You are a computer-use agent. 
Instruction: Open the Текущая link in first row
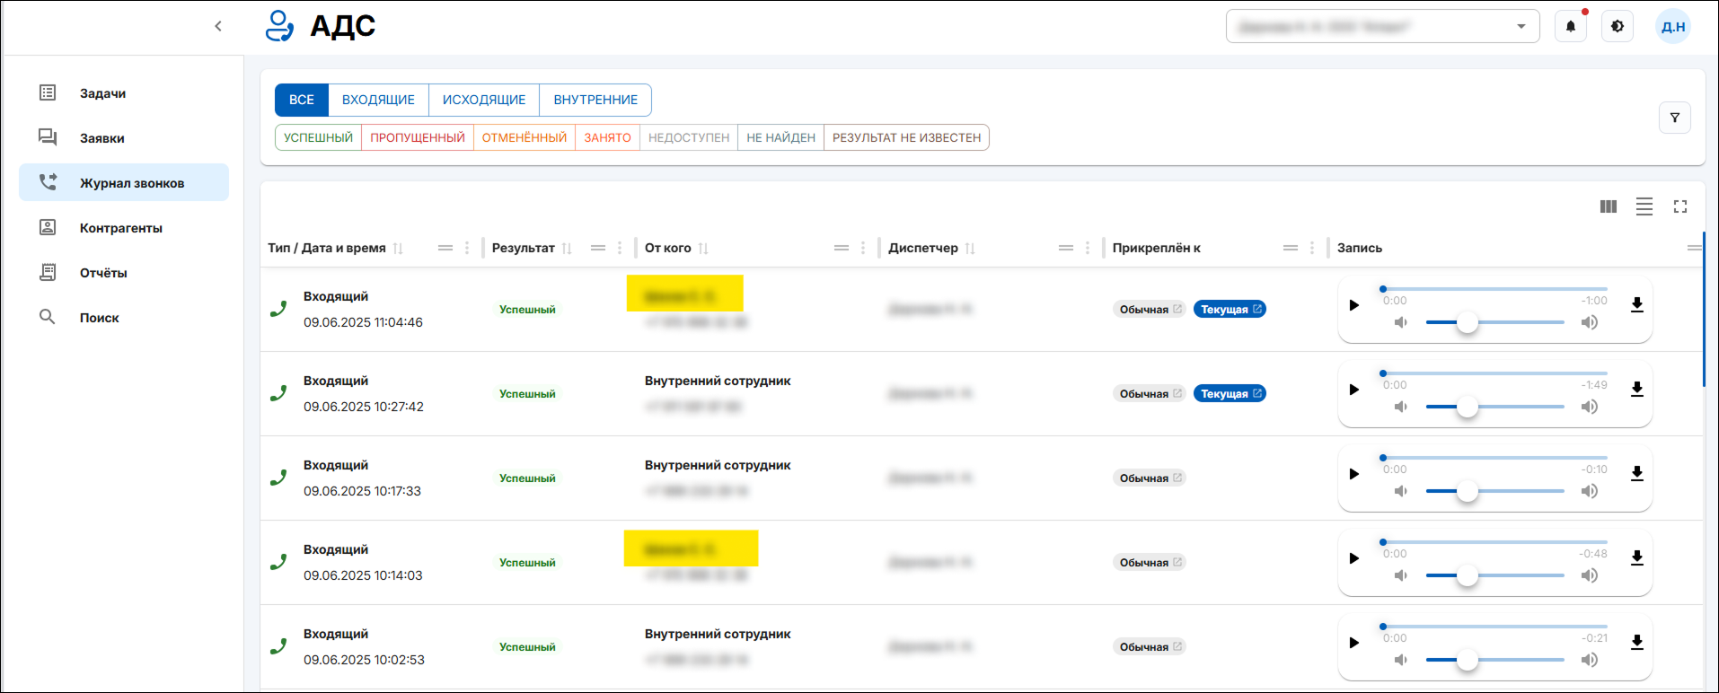coord(1229,309)
